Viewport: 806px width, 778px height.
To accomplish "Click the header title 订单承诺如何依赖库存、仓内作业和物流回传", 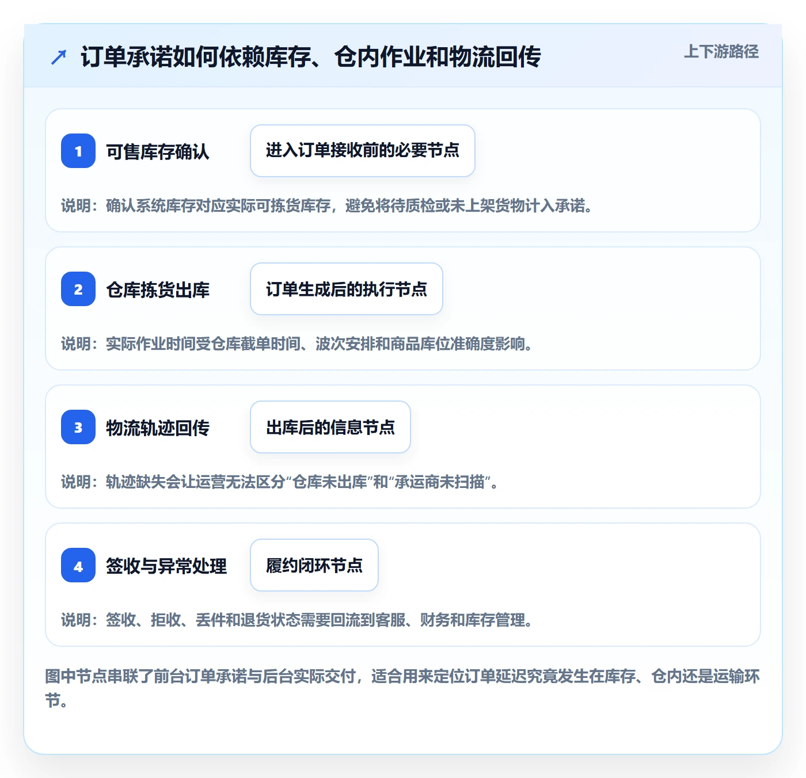I will click(x=311, y=57).
